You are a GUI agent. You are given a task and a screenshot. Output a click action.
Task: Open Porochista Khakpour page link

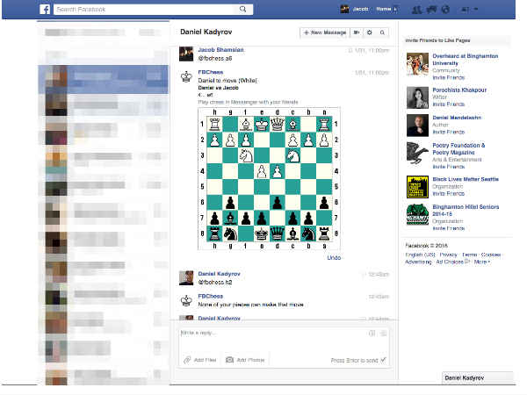click(x=459, y=90)
